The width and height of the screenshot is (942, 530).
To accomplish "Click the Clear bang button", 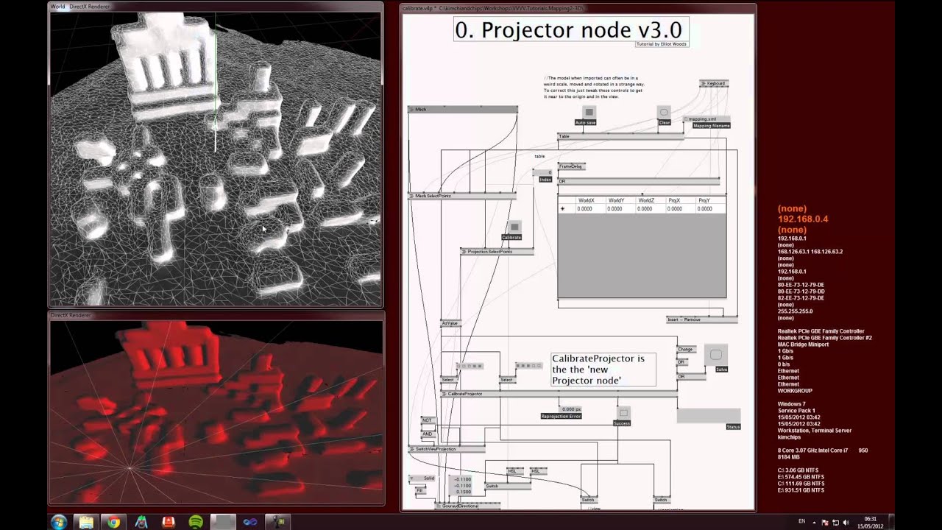I will pyautogui.click(x=664, y=113).
